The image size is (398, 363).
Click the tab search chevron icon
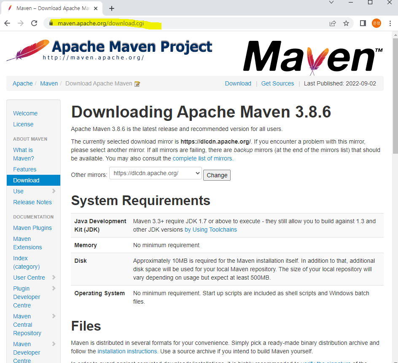point(331,2)
